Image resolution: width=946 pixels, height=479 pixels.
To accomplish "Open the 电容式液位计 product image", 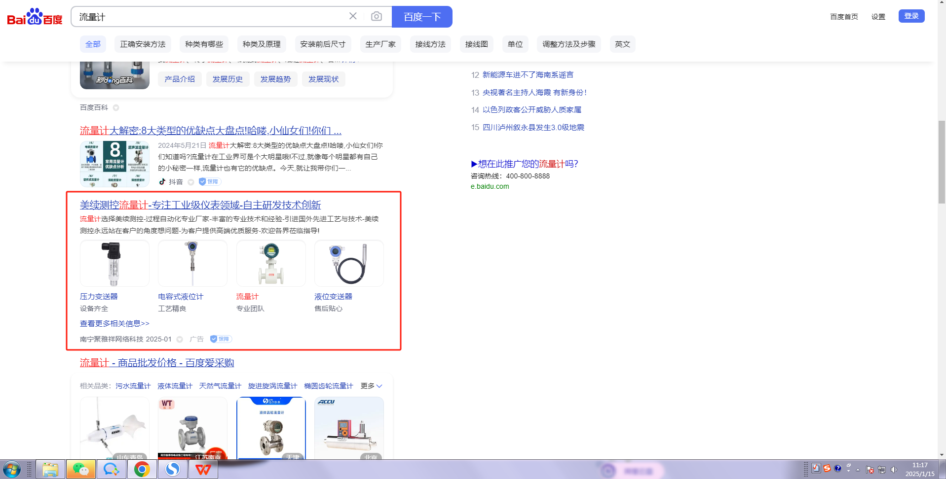I will pyautogui.click(x=192, y=264).
